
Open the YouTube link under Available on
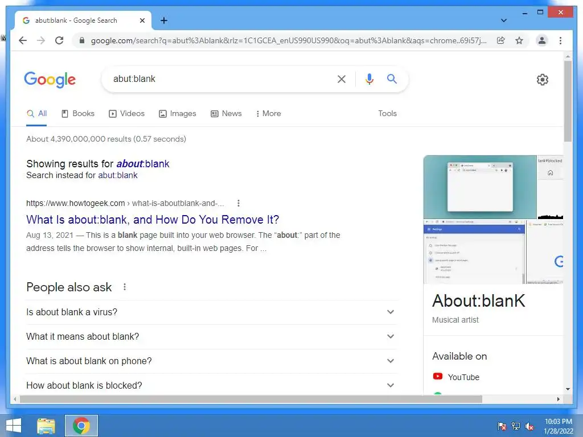[x=456, y=377]
